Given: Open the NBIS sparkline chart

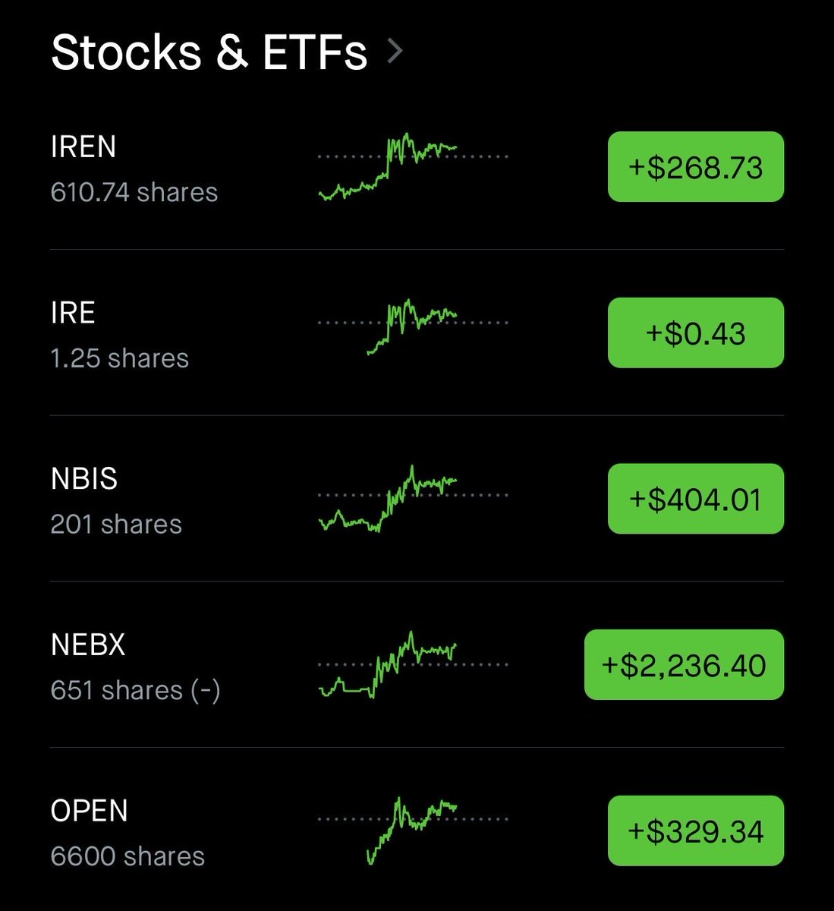Looking at the screenshot, I should 412,498.
